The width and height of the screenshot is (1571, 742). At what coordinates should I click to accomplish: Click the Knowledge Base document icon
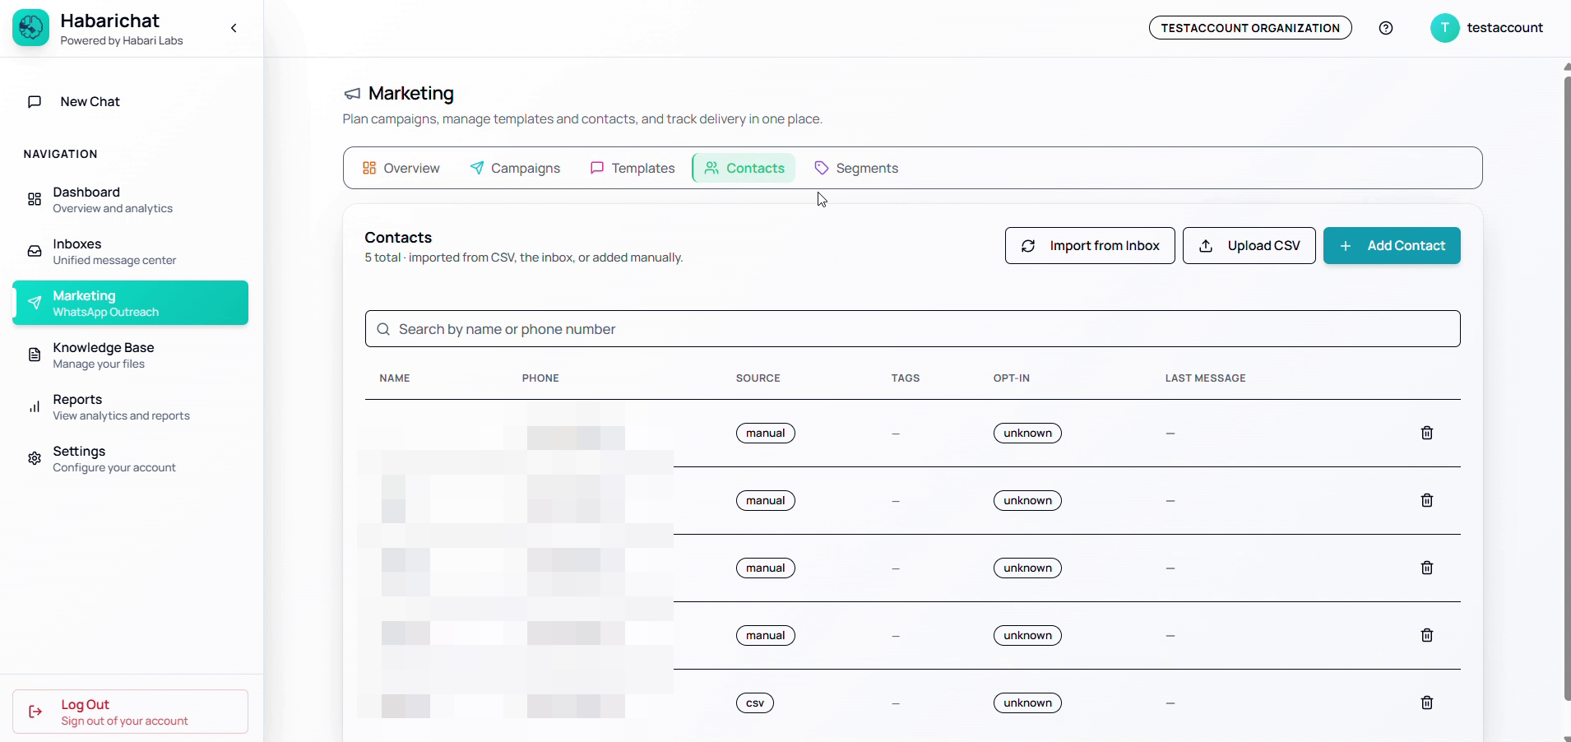tap(35, 355)
